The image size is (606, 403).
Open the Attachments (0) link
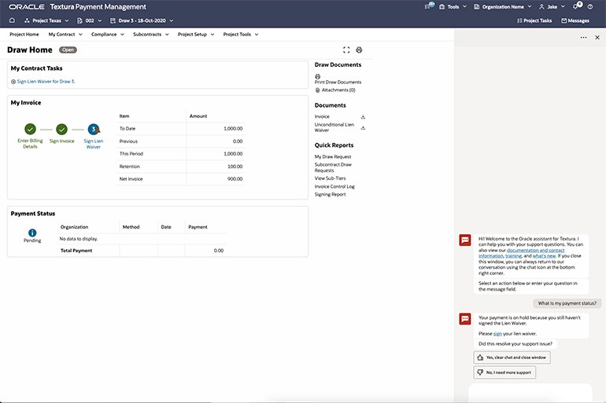338,90
